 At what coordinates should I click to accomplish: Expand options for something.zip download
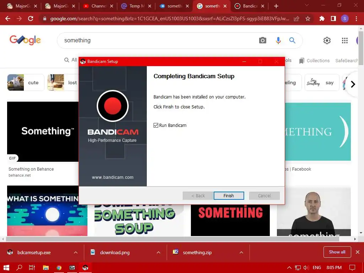click(241, 252)
